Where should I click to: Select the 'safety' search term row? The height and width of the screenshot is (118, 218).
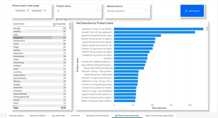(x=39, y=59)
